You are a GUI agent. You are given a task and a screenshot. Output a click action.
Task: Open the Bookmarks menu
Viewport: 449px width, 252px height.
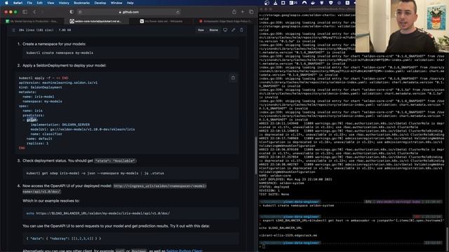pyautogui.click(x=81, y=3)
